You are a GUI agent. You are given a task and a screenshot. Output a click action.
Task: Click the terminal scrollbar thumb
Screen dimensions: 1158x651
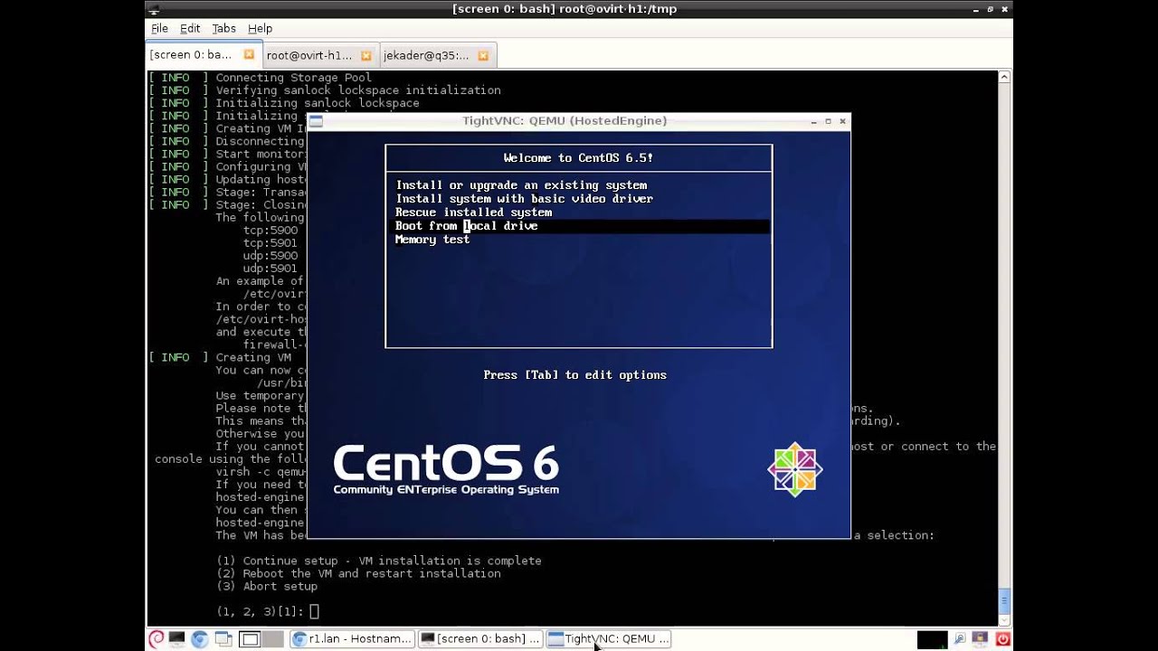[x=1004, y=600]
